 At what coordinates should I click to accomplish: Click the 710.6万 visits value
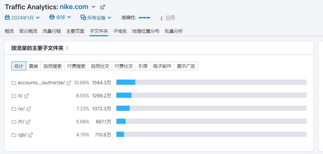103,135
